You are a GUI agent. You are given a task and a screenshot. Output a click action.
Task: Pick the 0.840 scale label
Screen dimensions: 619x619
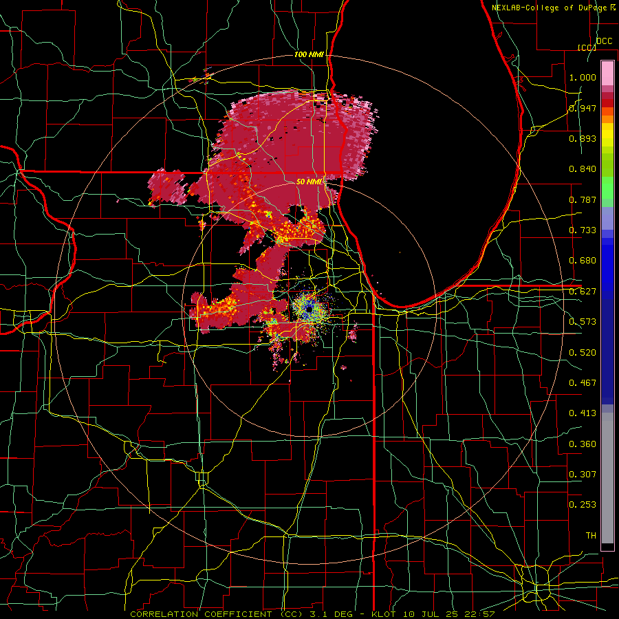[583, 169]
